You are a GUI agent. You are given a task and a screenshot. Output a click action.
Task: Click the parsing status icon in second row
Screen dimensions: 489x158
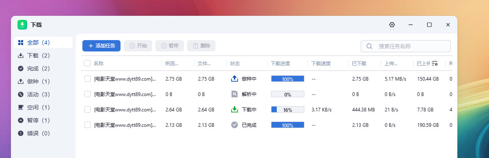pyautogui.click(x=234, y=94)
